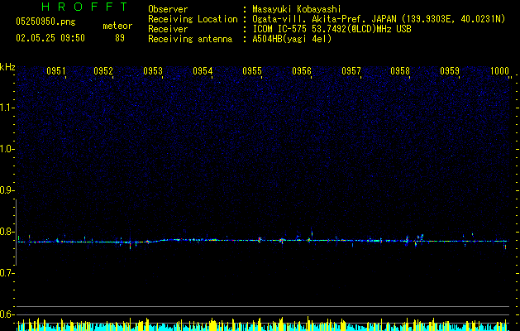Viewport: 520px width, 331px height.
Task: Click the 1.0 kHz axis label
Action: [7, 149]
